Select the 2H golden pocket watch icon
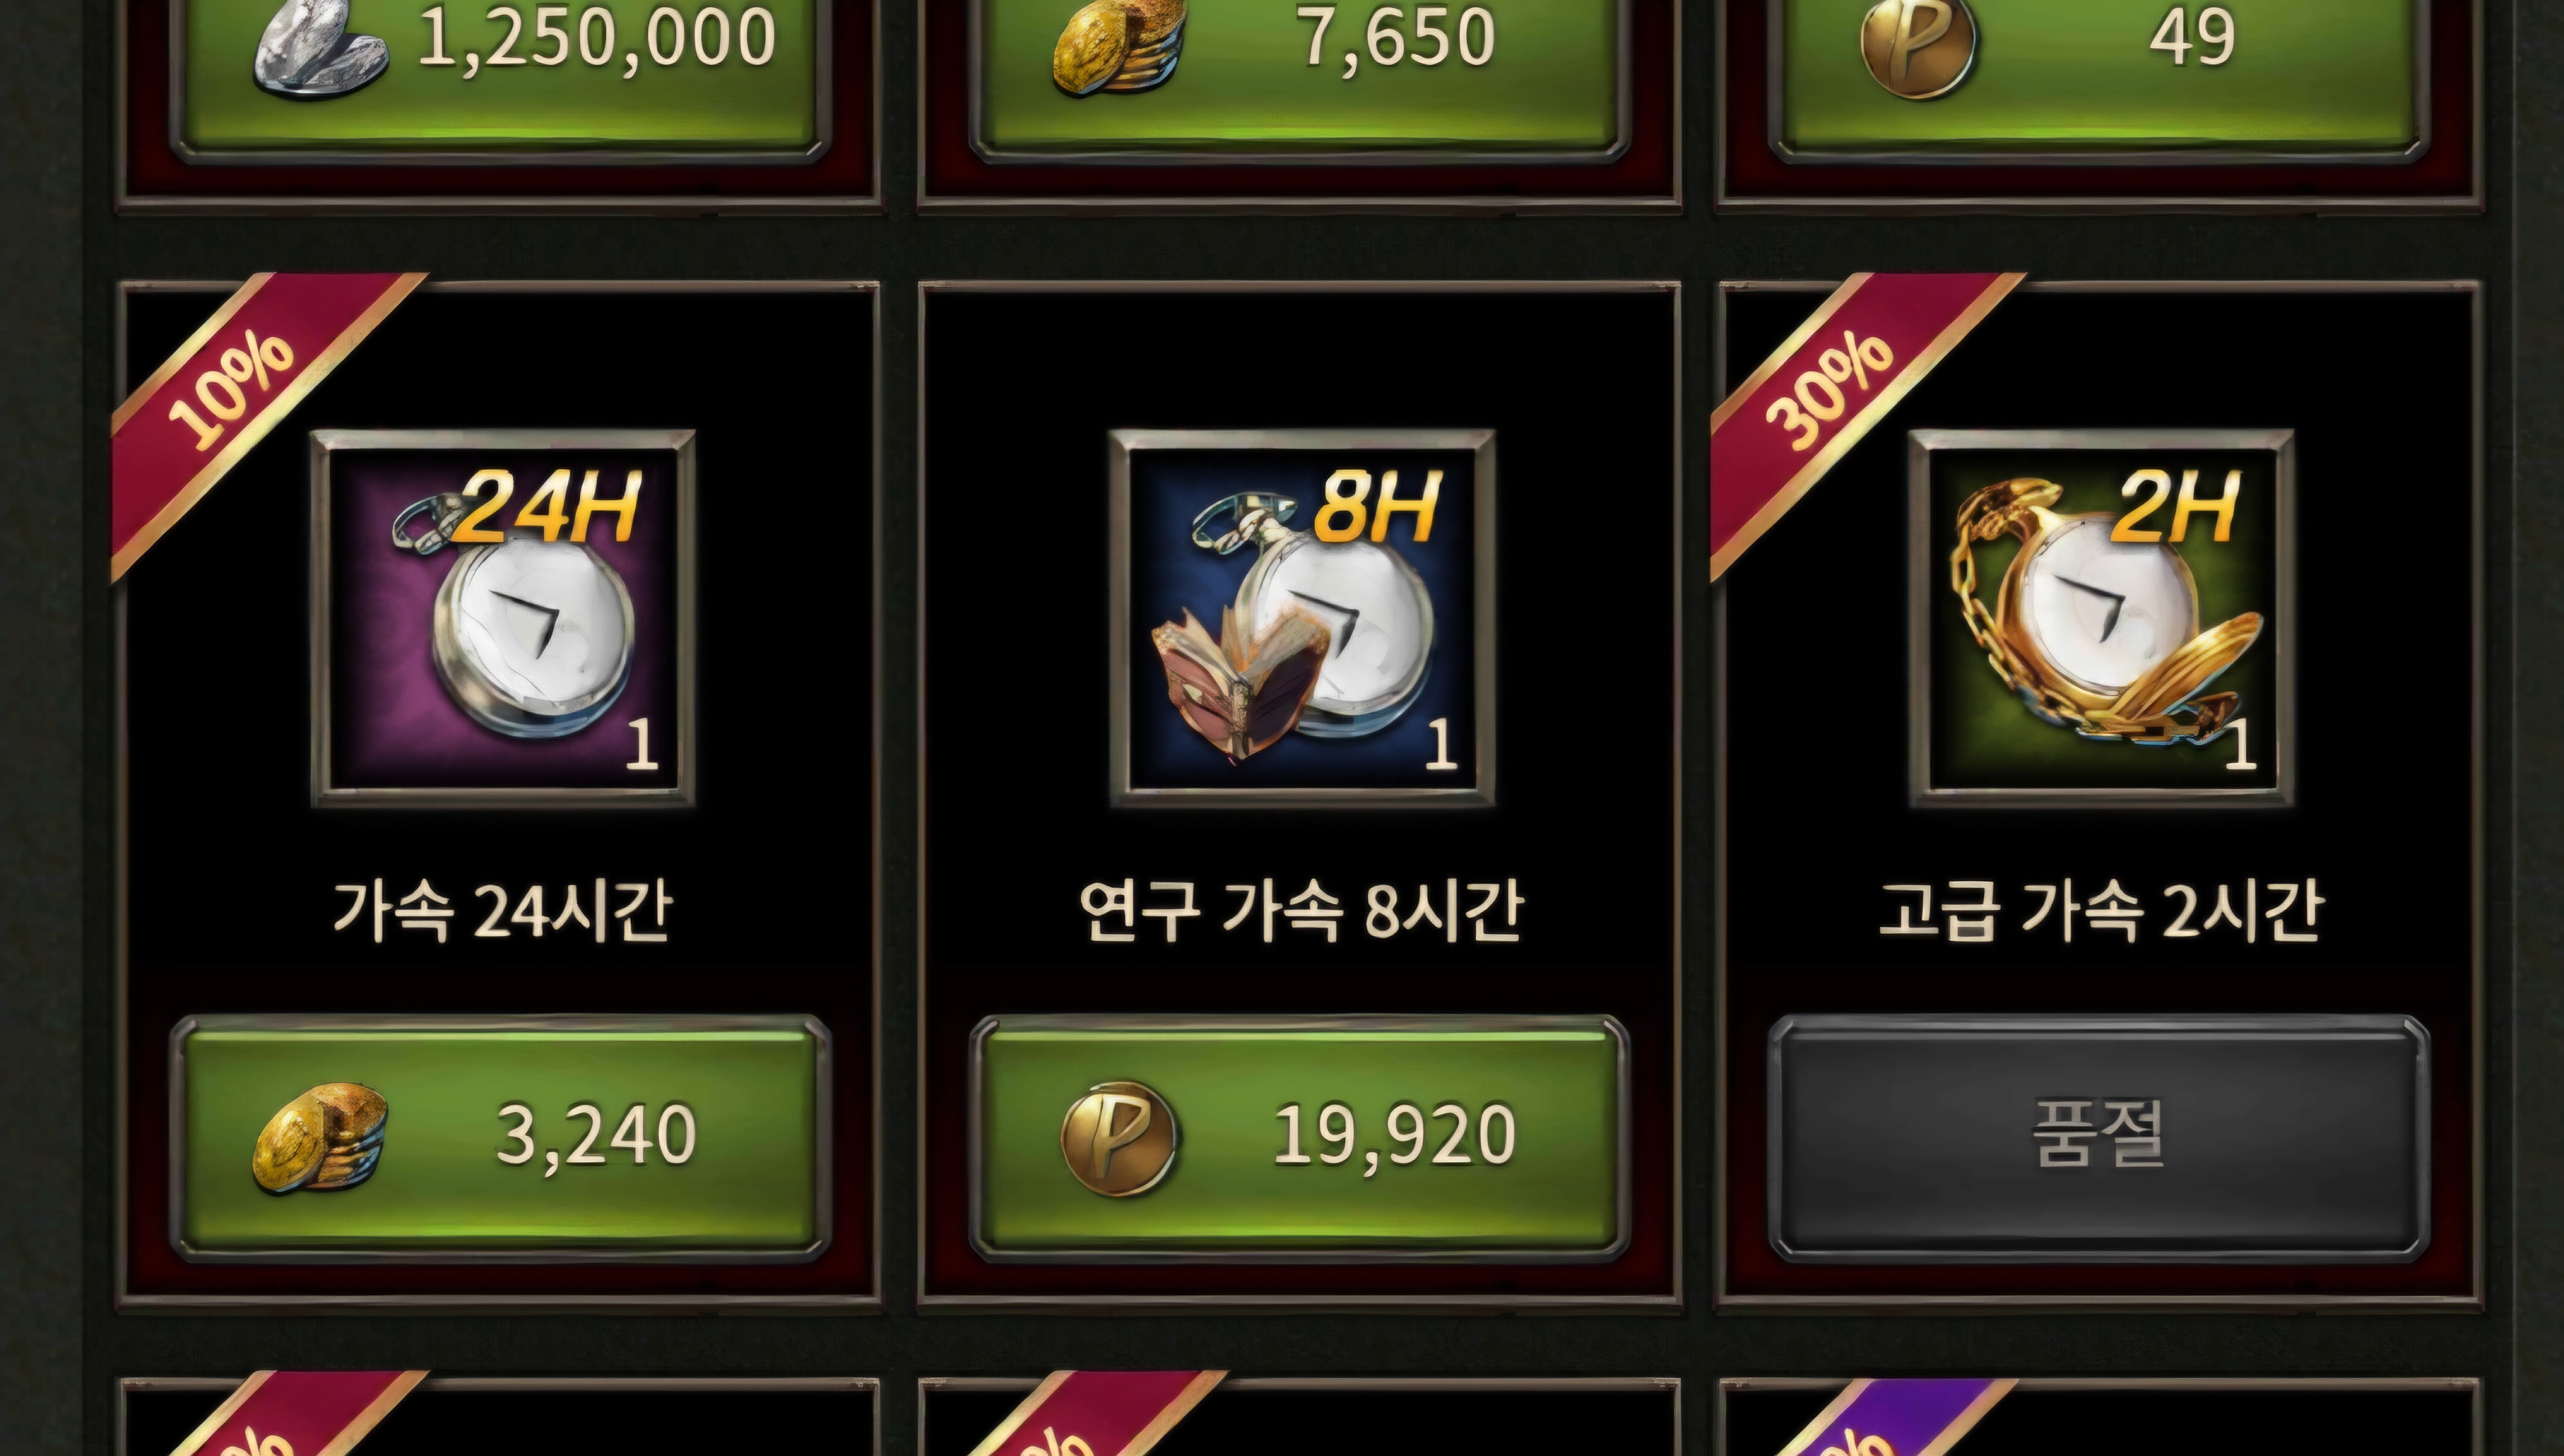This screenshot has width=2564, height=1456. coord(2101,618)
